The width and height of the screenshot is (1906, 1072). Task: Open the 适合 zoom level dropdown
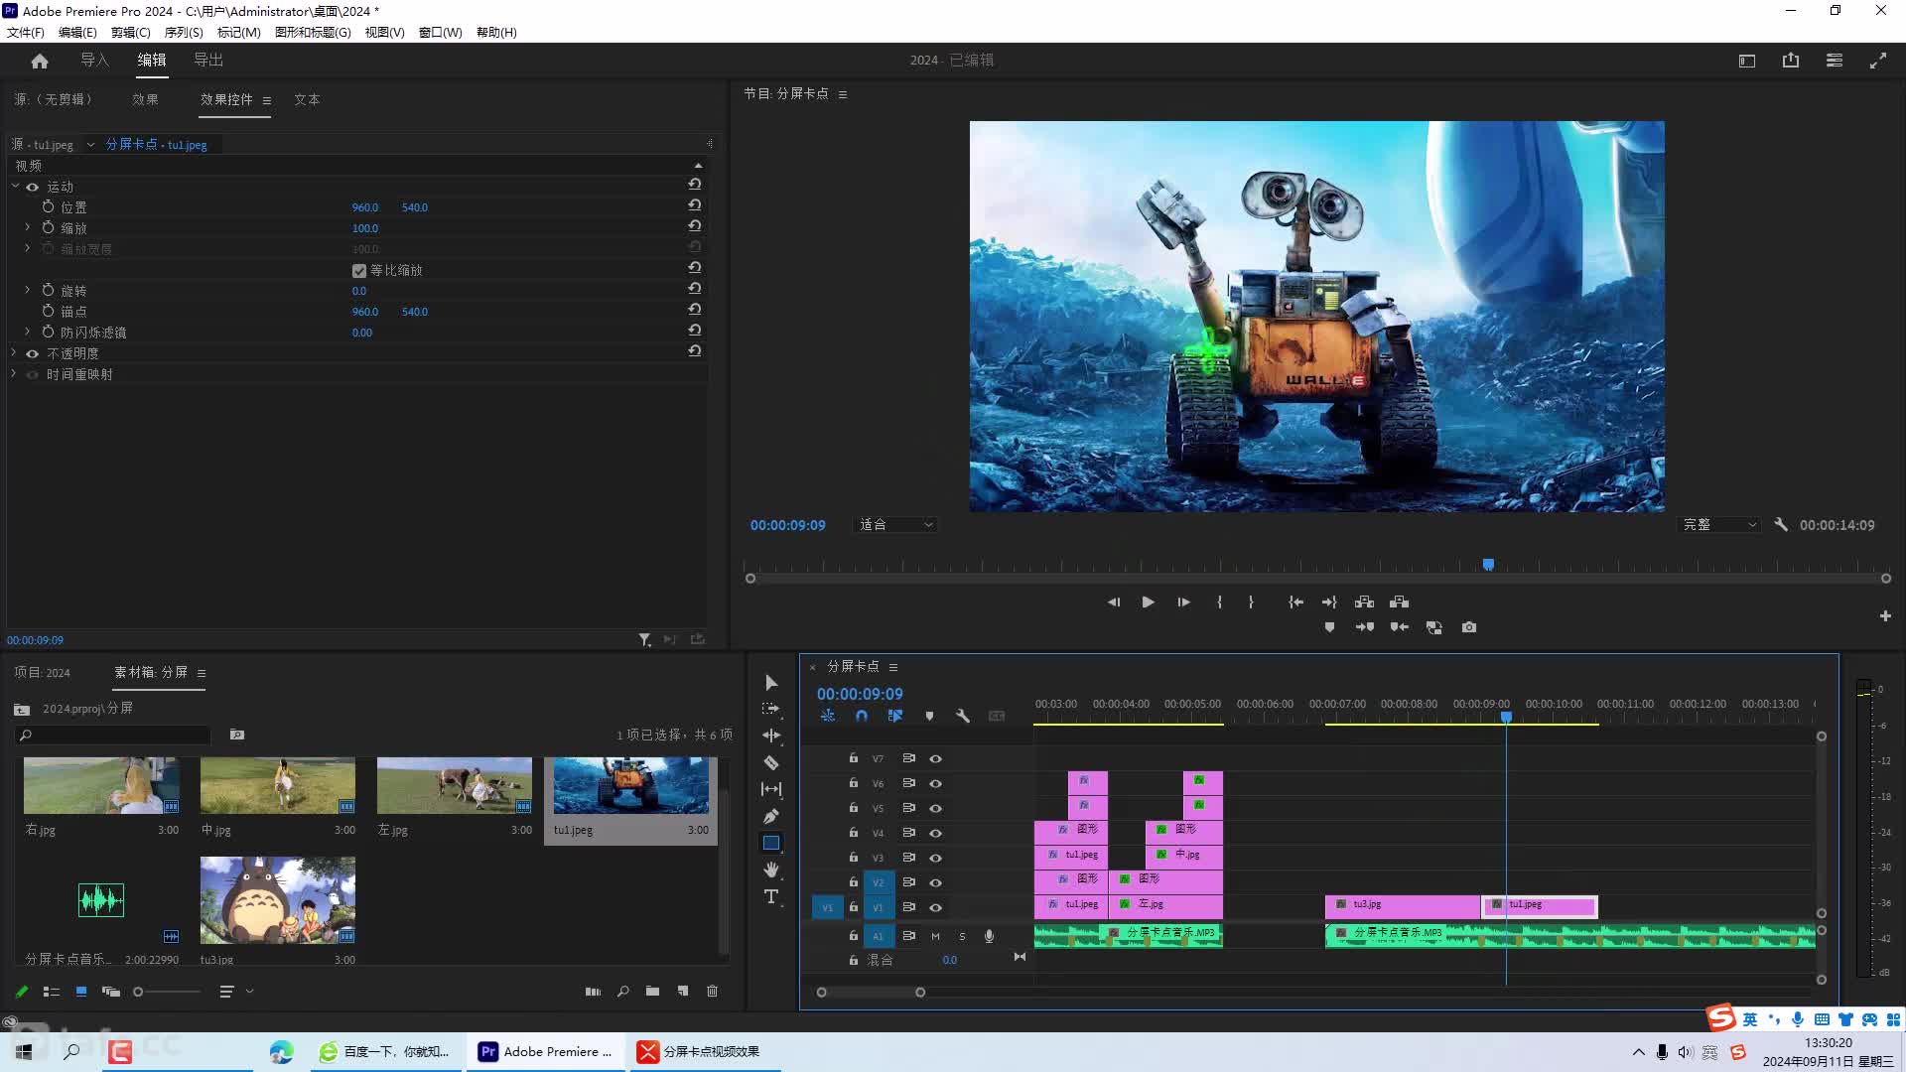(895, 525)
